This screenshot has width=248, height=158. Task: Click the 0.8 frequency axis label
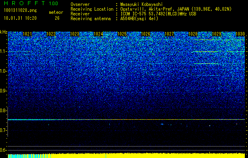coord(4,111)
